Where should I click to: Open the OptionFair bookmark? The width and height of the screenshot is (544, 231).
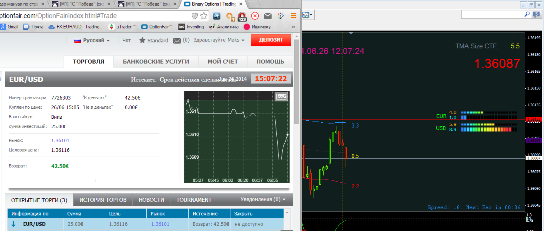point(156,27)
